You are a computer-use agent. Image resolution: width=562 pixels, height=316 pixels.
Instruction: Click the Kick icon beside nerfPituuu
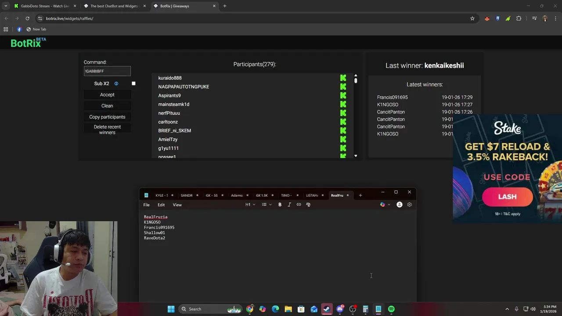click(343, 113)
